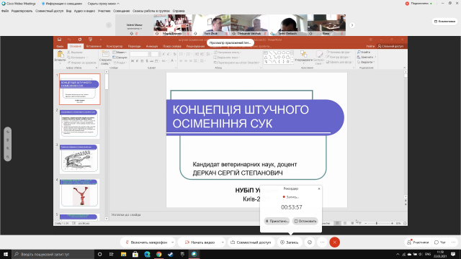
Task: Open the Компоновка layout button
Action: pyautogui.click(x=445, y=22)
